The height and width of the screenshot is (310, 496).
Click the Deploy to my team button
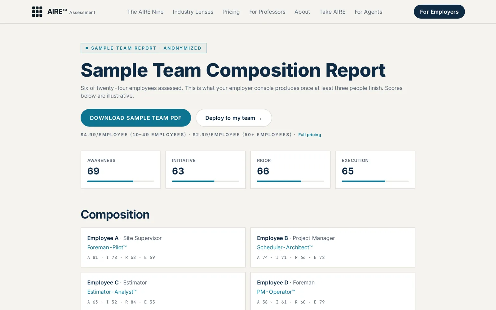tap(234, 118)
